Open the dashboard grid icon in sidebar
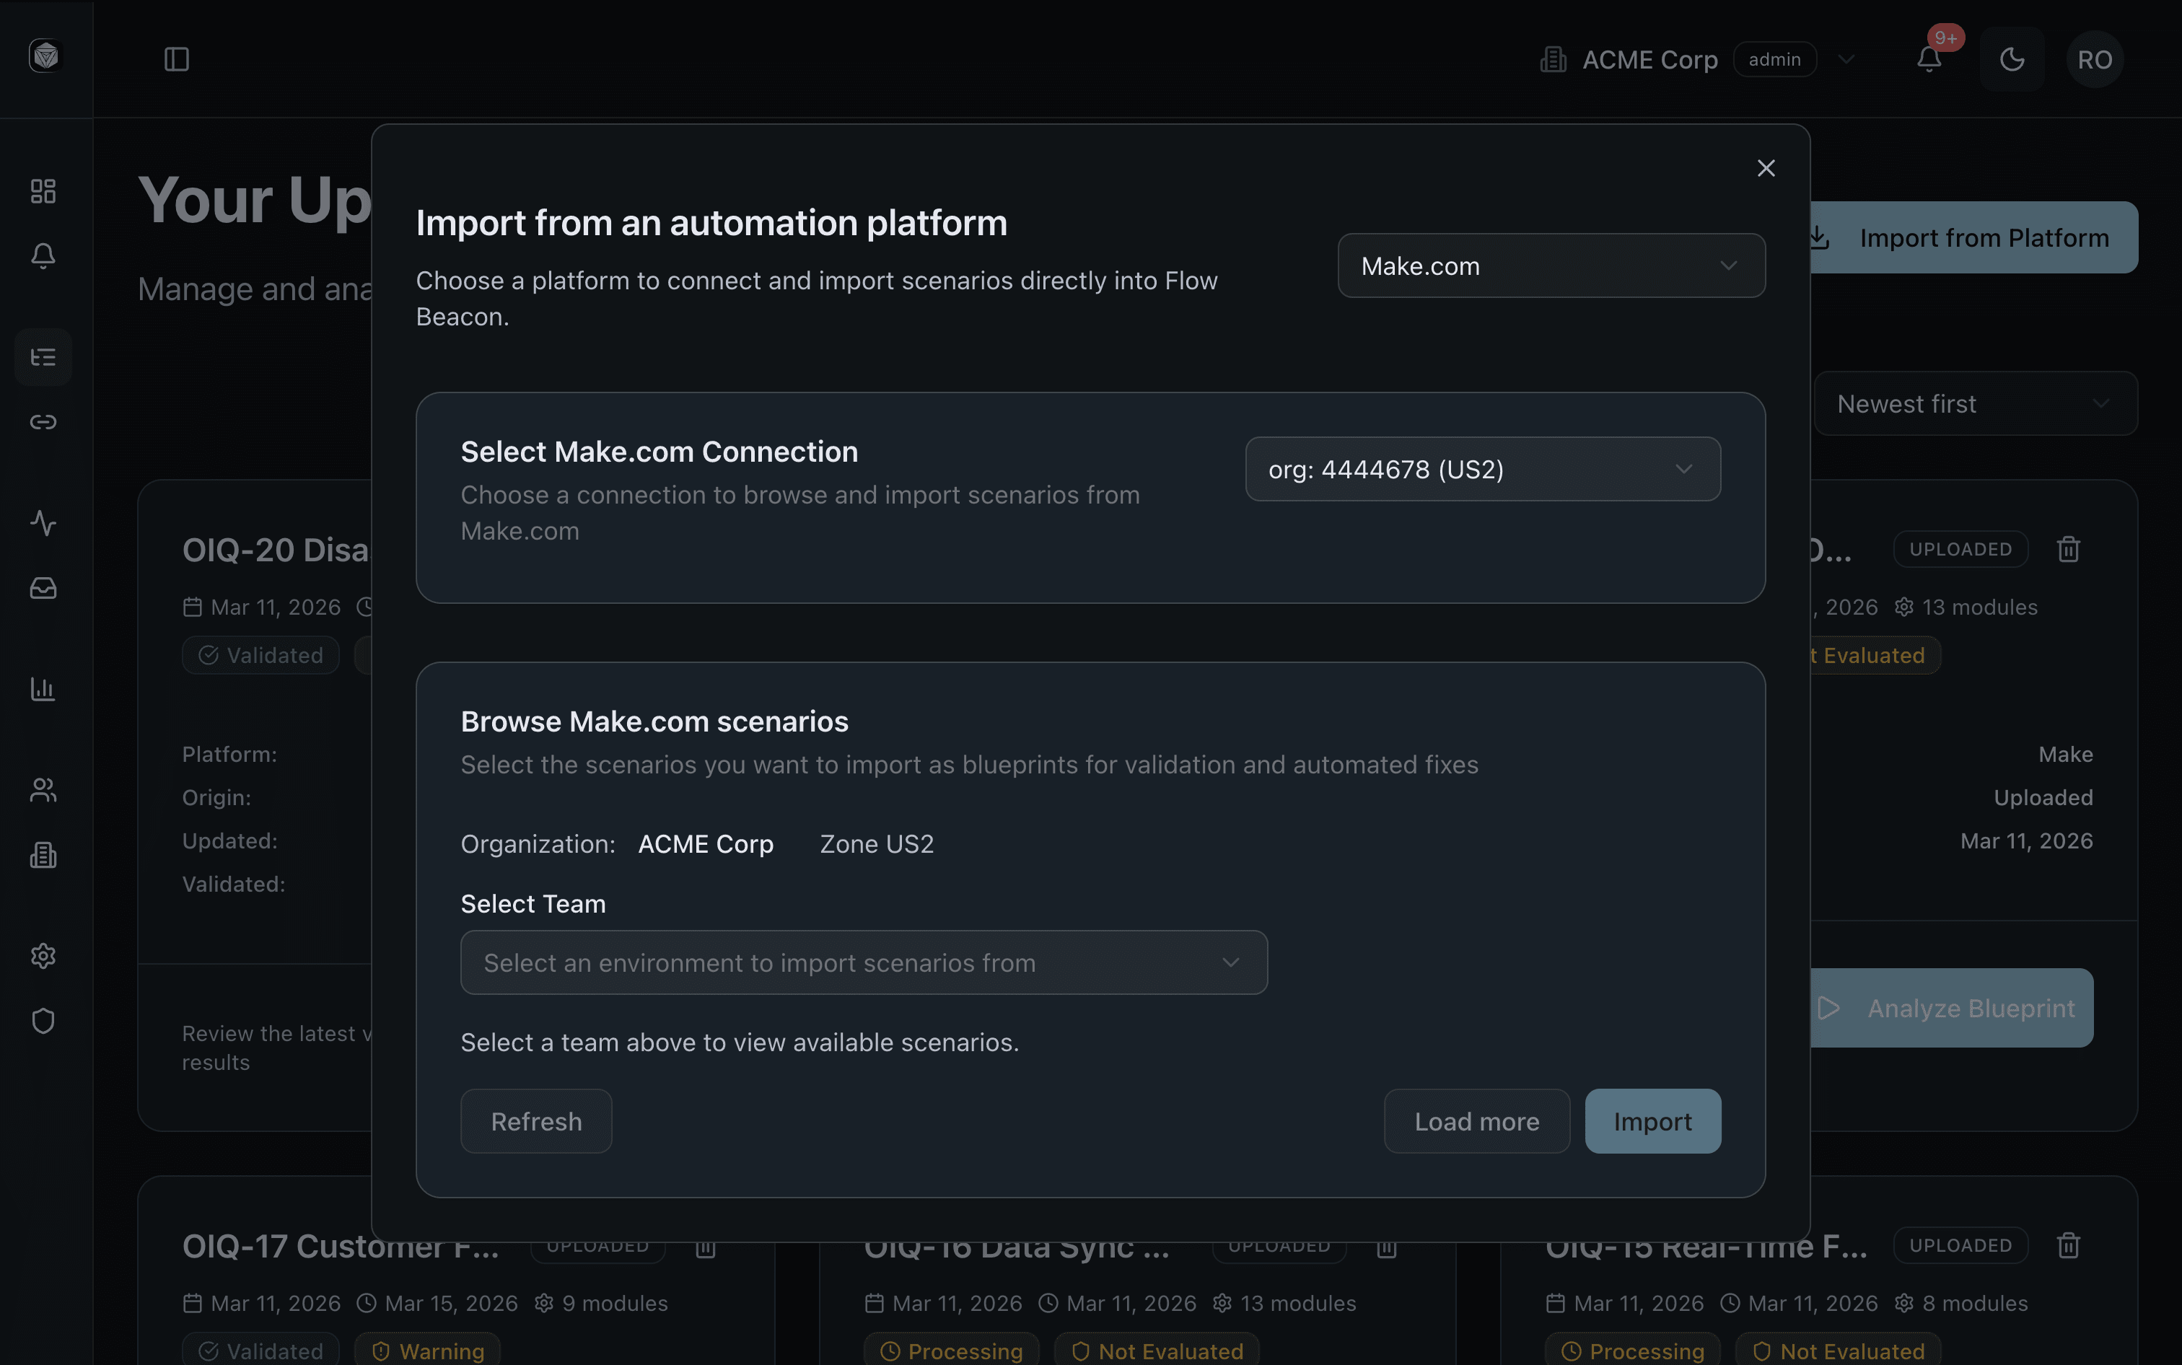This screenshot has height=1365, width=2182. pyautogui.click(x=43, y=190)
